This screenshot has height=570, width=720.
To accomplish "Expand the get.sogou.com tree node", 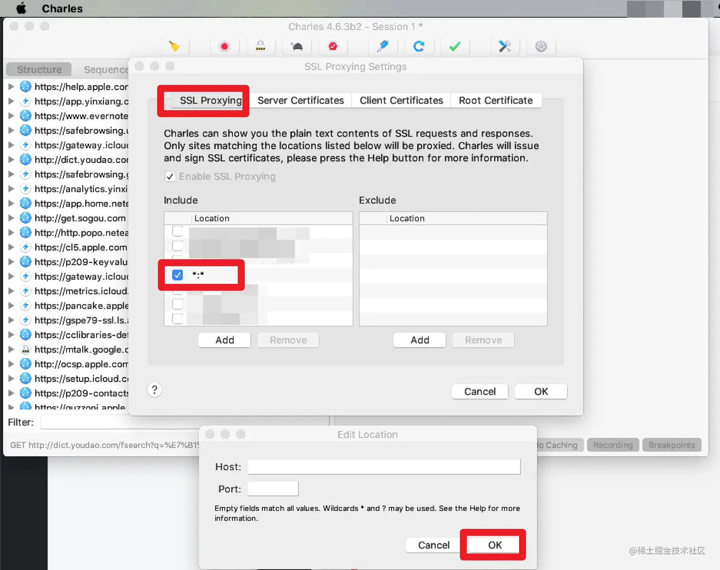I will pyautogui.click(x=11, y=218).
